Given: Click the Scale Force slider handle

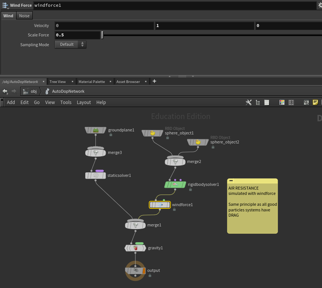Looking at the screenshot, I should click(102, 35).
